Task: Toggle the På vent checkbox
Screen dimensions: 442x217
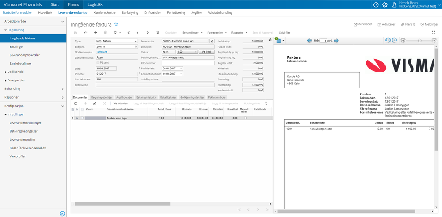Action: [98, 62]
